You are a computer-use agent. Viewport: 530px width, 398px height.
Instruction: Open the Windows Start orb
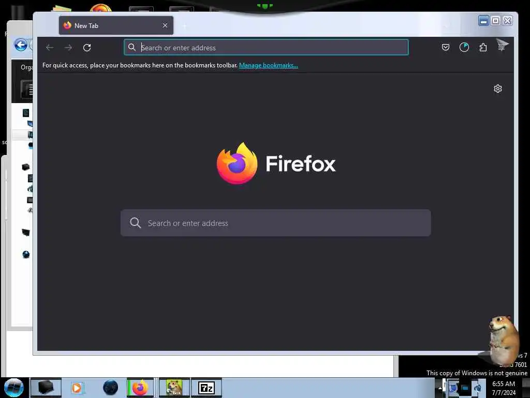14,388
